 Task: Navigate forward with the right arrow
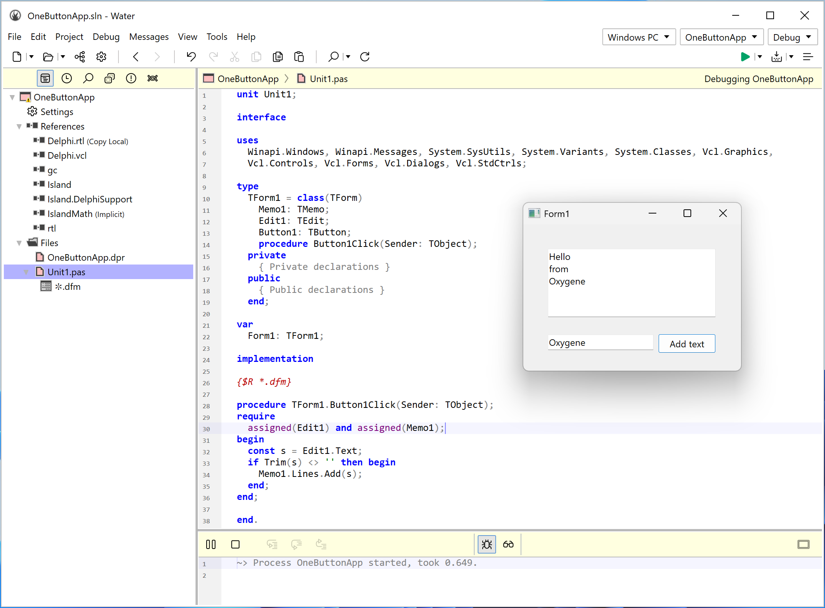tap(157, 57)
